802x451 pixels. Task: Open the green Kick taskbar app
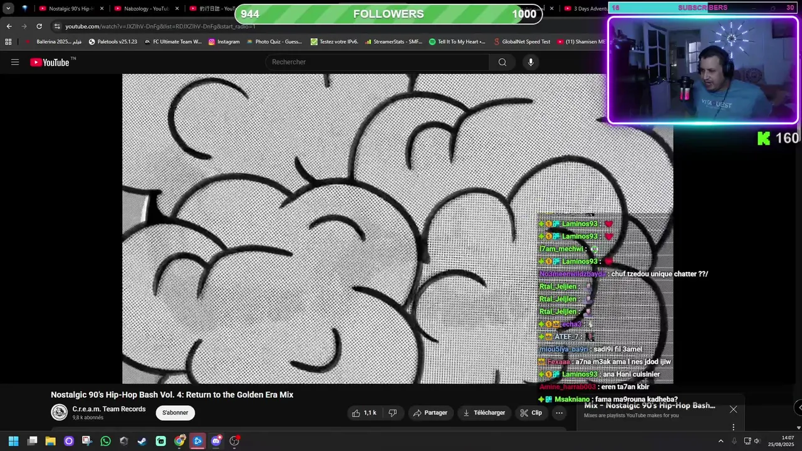161,441
